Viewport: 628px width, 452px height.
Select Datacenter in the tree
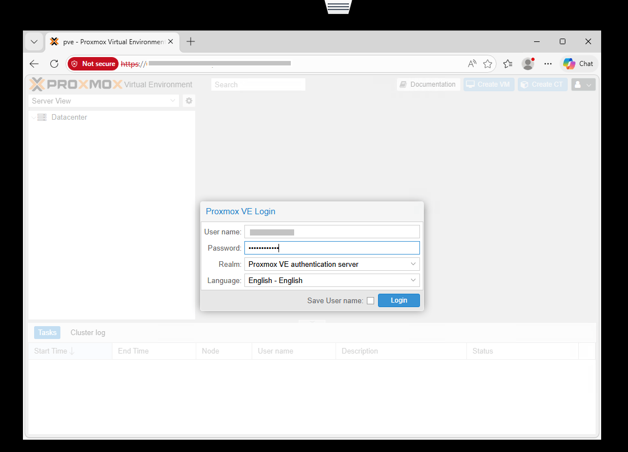coord(69,117)
